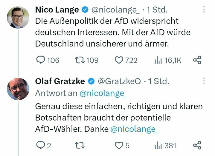Screen dimensions: 215x156
Task: View analytics of Nico Lange's tweet
Action: (x=158, y=60)
